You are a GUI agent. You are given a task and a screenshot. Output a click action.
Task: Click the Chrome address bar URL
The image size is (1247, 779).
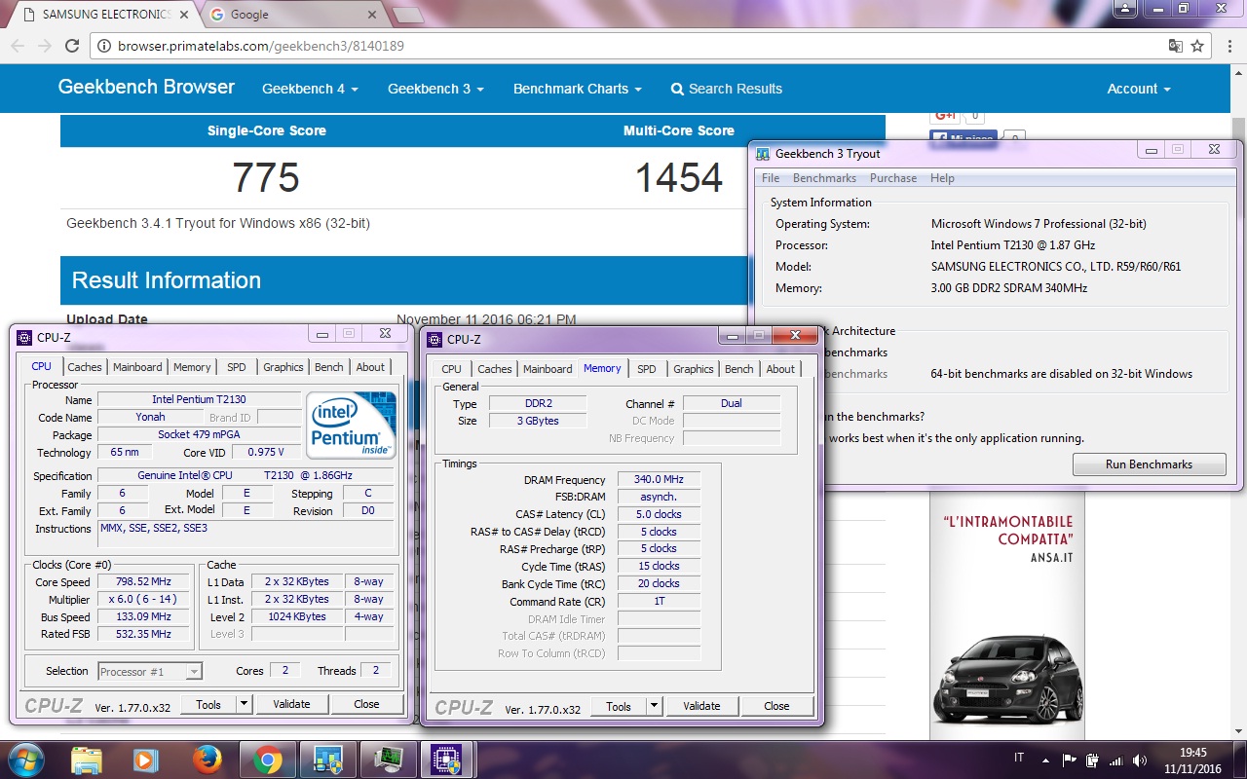click(x=261, y=46)
